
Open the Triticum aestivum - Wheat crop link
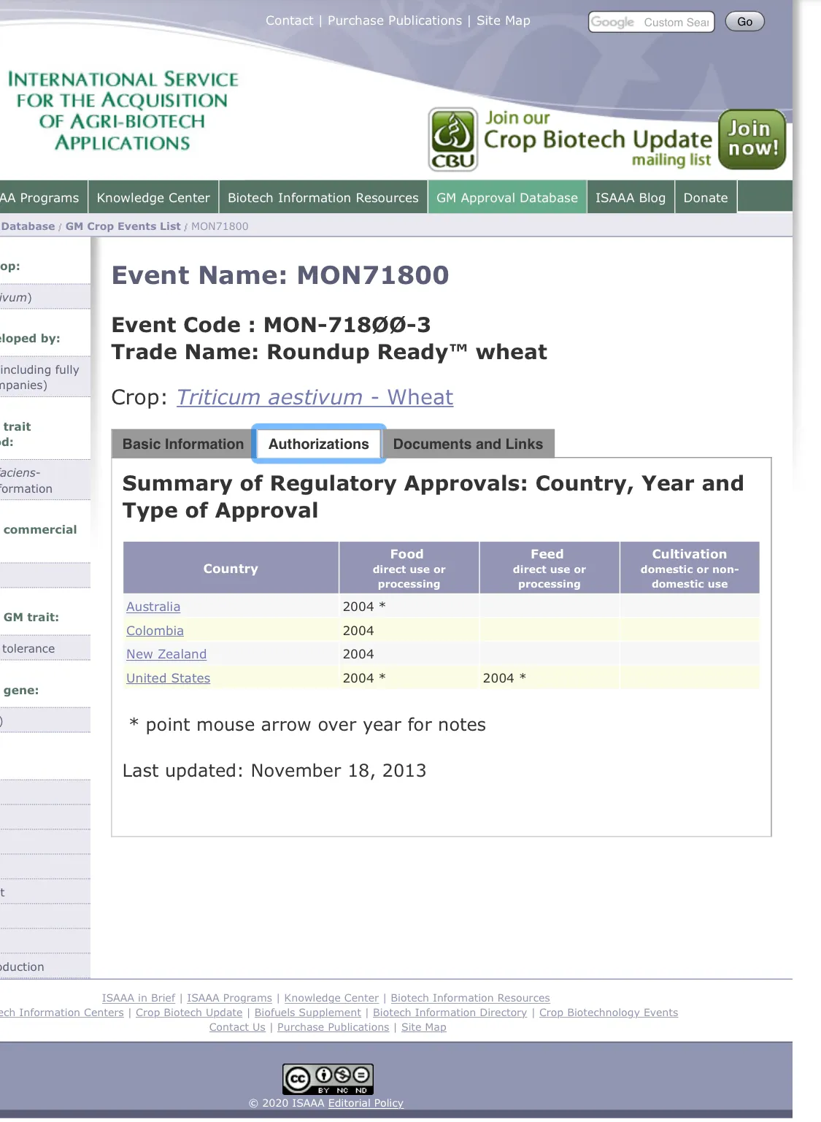[315, 397]
